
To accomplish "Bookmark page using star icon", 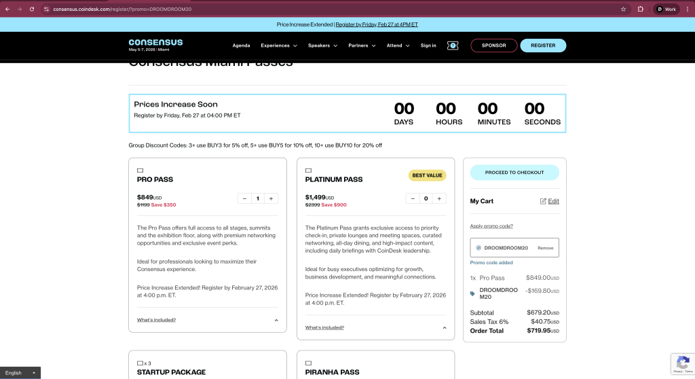I will [x=623, y=9].
